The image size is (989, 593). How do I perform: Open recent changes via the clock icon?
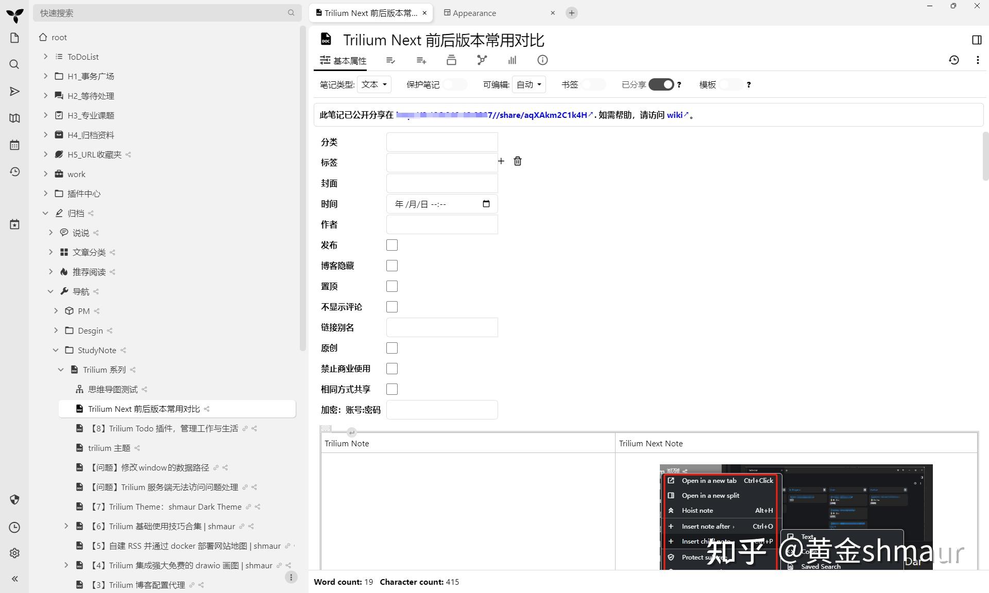click(14, 171)
